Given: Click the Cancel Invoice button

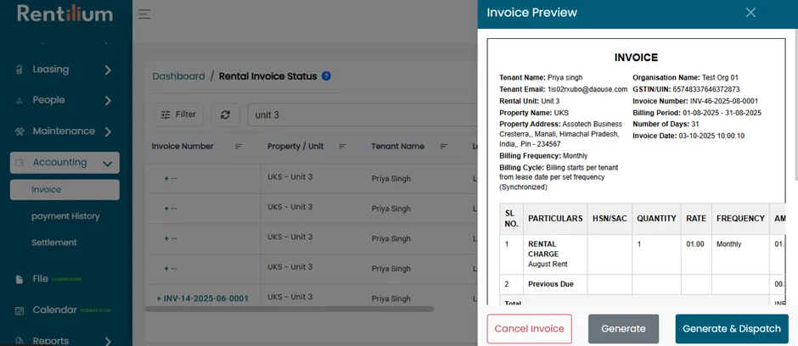Looking at the screenshot, I should coord(529,329).
